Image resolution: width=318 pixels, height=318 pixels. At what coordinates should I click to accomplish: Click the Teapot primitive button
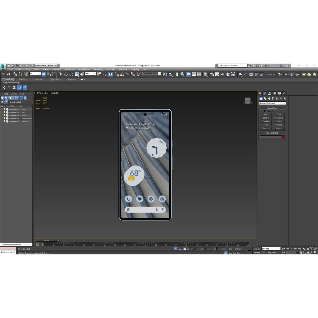coord(266,128)
